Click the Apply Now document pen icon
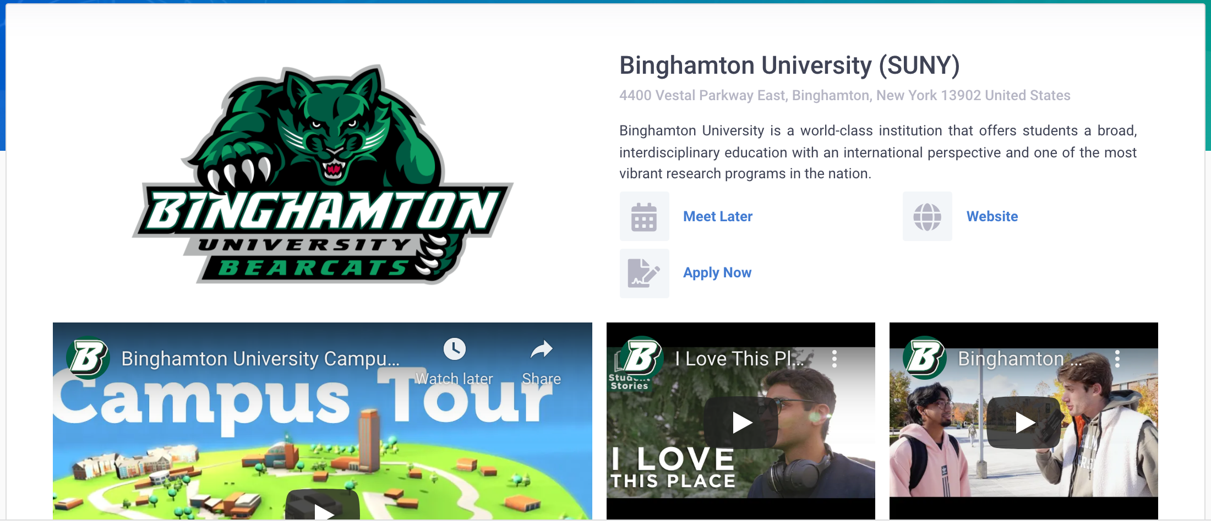The image size is (1211, 525). (x=644, y=274)
